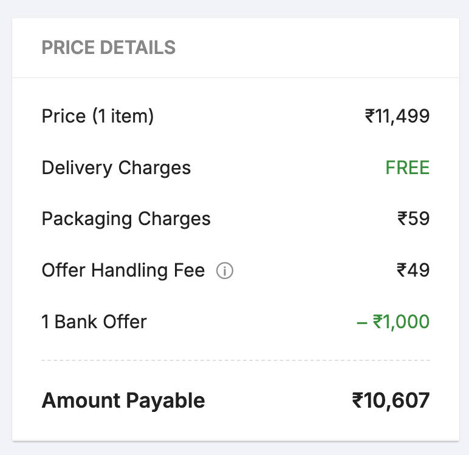Click the rupee symbol before 11,499
Image resolution: width=469 pixels, height=455 pixels.
pyautogui.click(x=369, y=116)
